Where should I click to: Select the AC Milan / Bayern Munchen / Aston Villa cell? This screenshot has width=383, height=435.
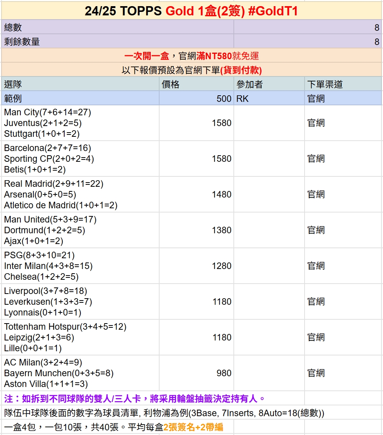coord(80,373)
